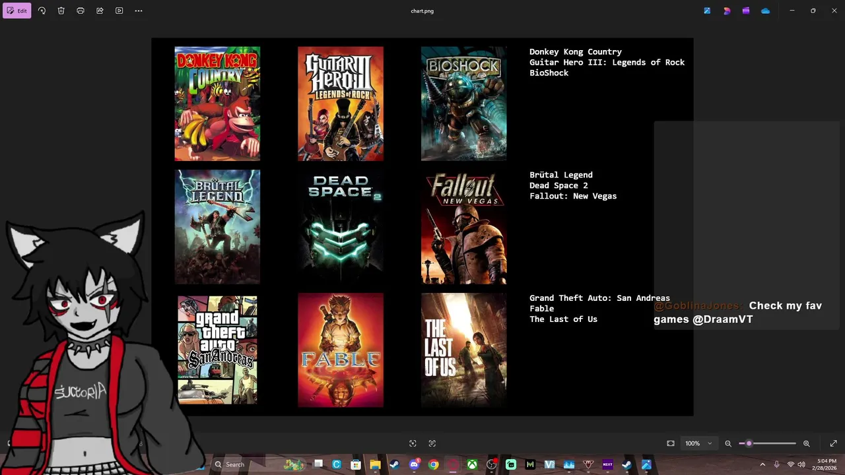Rotate the image with the rotate icon

coord(42,11)
